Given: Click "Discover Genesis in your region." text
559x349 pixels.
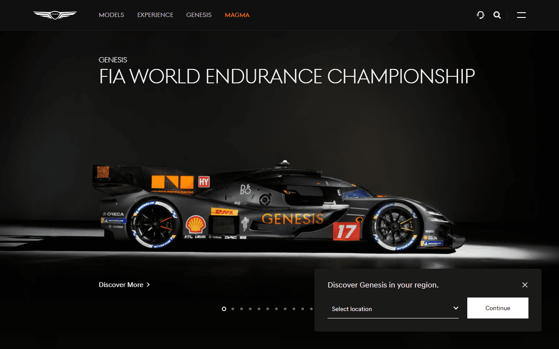Looking at the screenshot, I should point(383,285).
